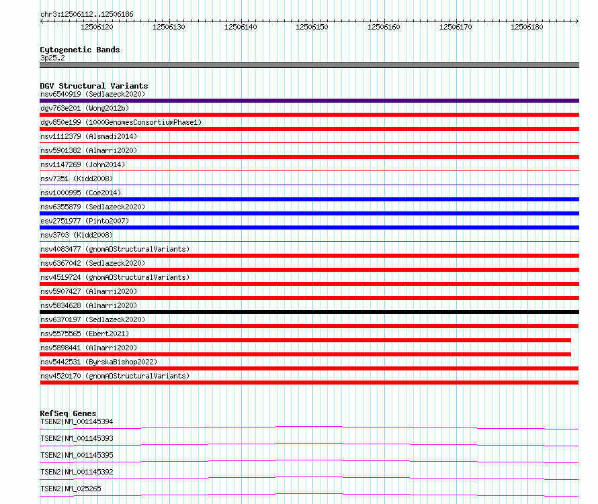The width and height of the screenshot is (598, 504).
Task: Select the Cytogenetic Bands track title
Action: coord(80,50)
